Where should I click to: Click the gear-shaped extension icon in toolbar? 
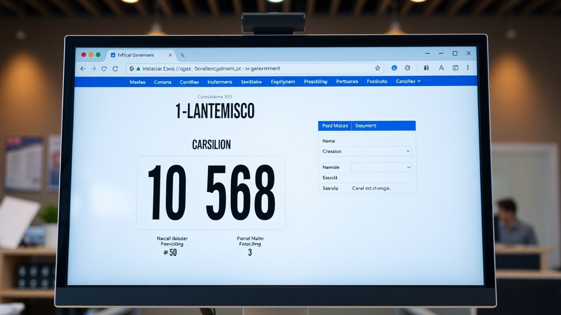[x=407, y=68]
